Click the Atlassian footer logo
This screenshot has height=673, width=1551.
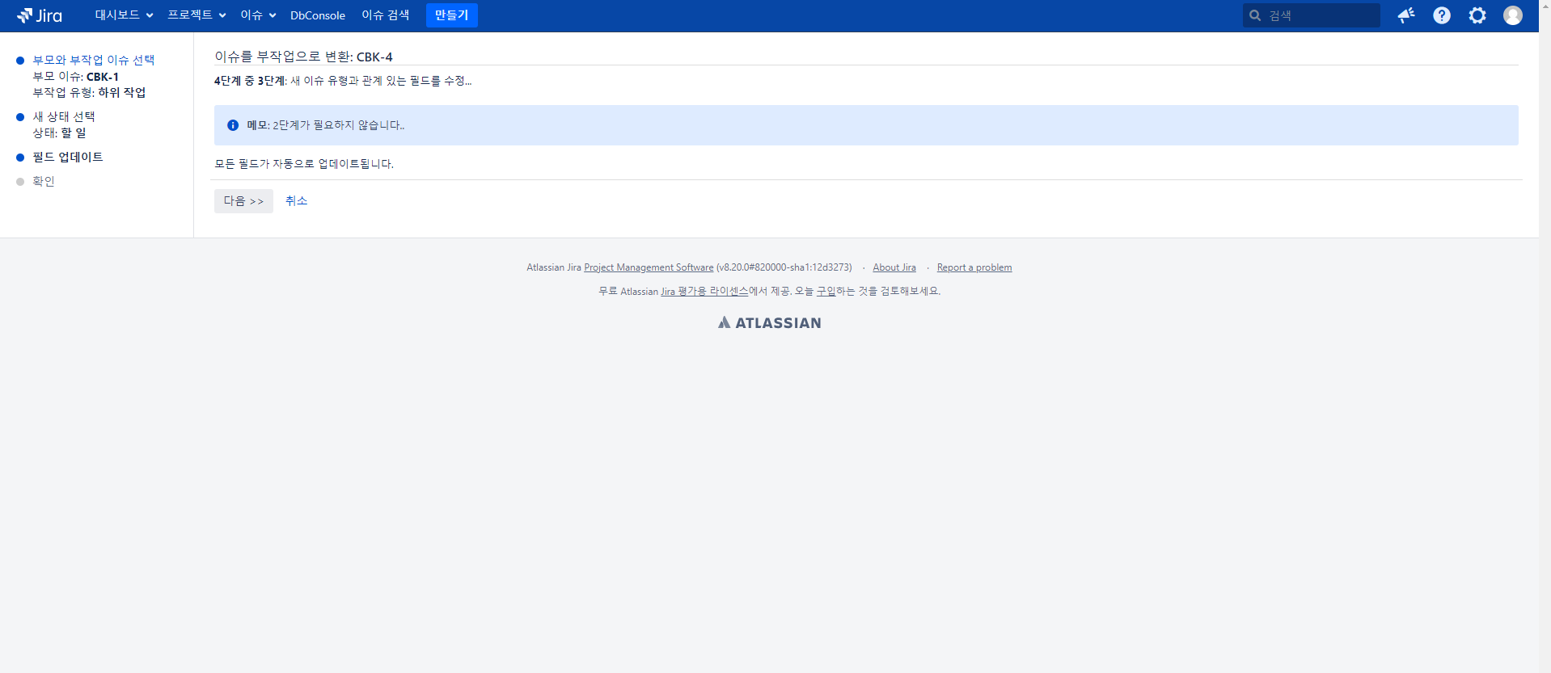tap(769, 322)
